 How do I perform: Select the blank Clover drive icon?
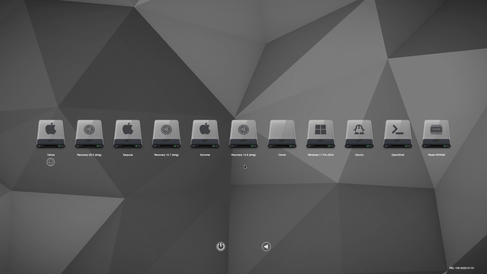[x=282, y=134]
